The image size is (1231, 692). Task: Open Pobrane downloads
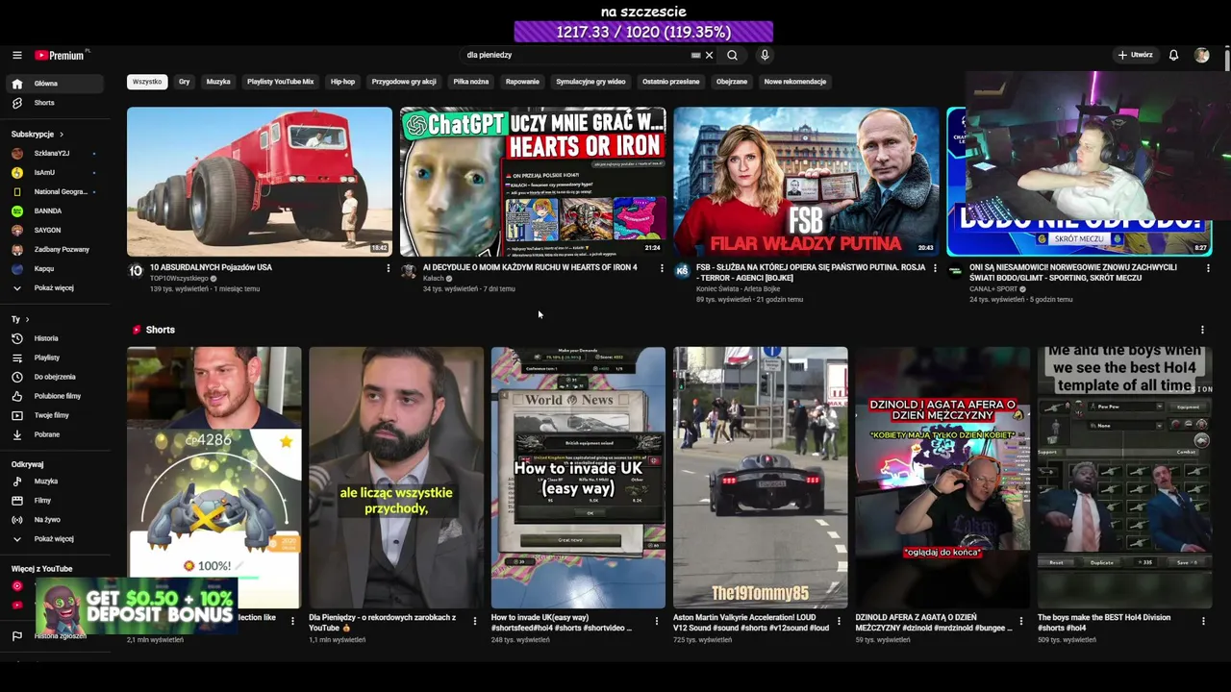click(x=54, y=434)
